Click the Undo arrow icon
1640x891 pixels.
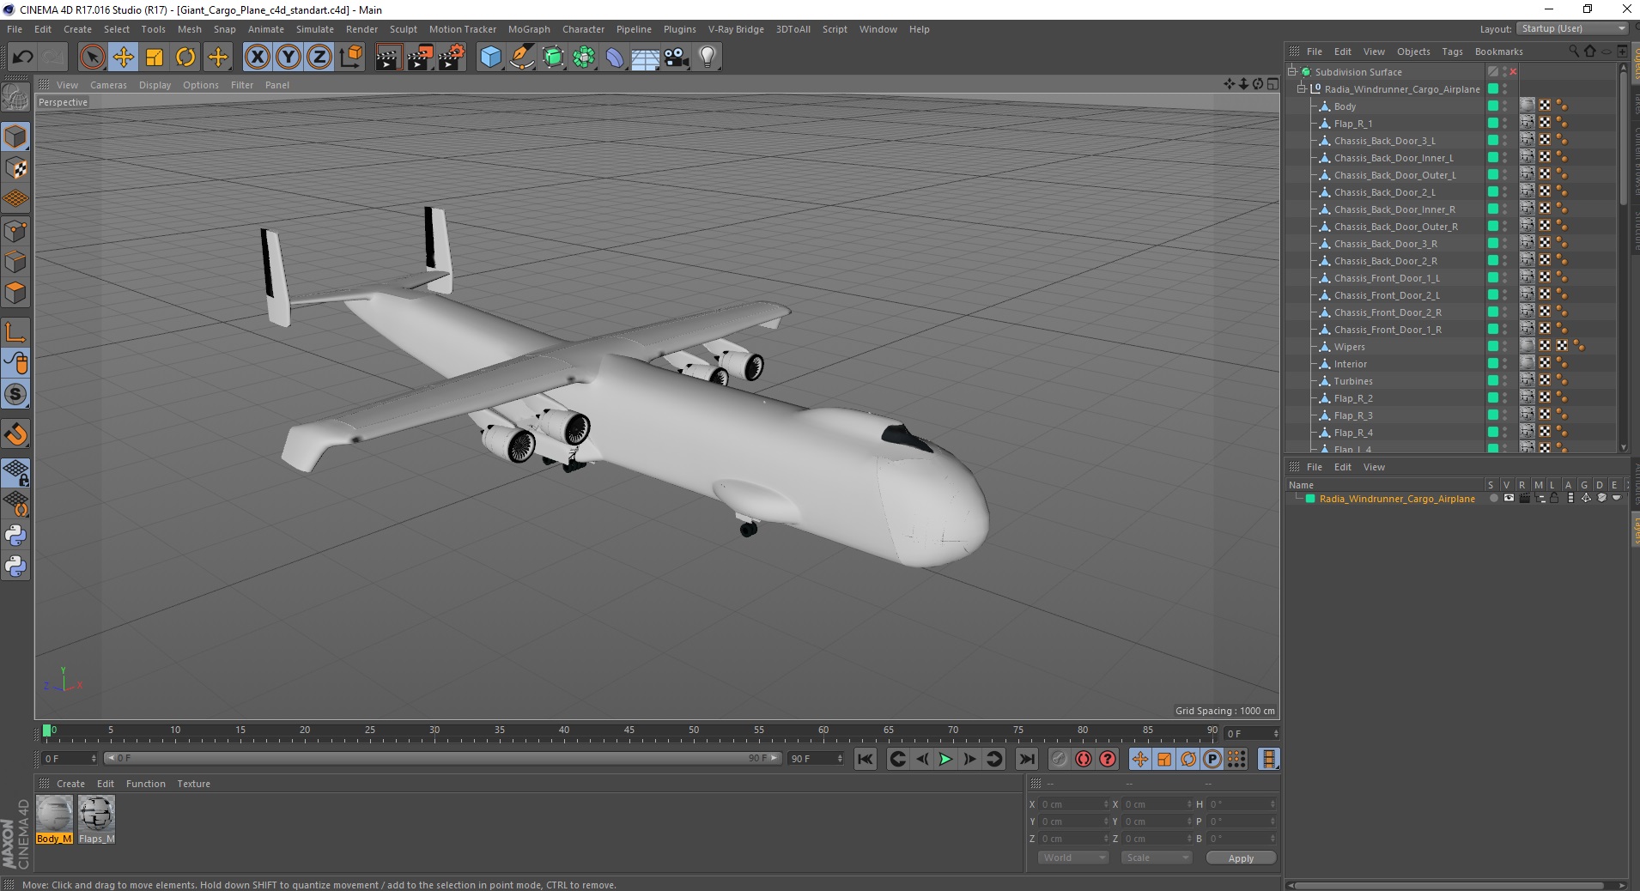pyautogui.click(x=23, y=58)
